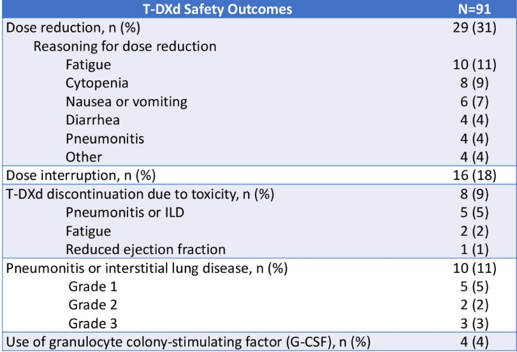The width and height of the screenshot is (517, 352).
Task: Click the Reduced ejection fraction label
Action: click(145, 249)
